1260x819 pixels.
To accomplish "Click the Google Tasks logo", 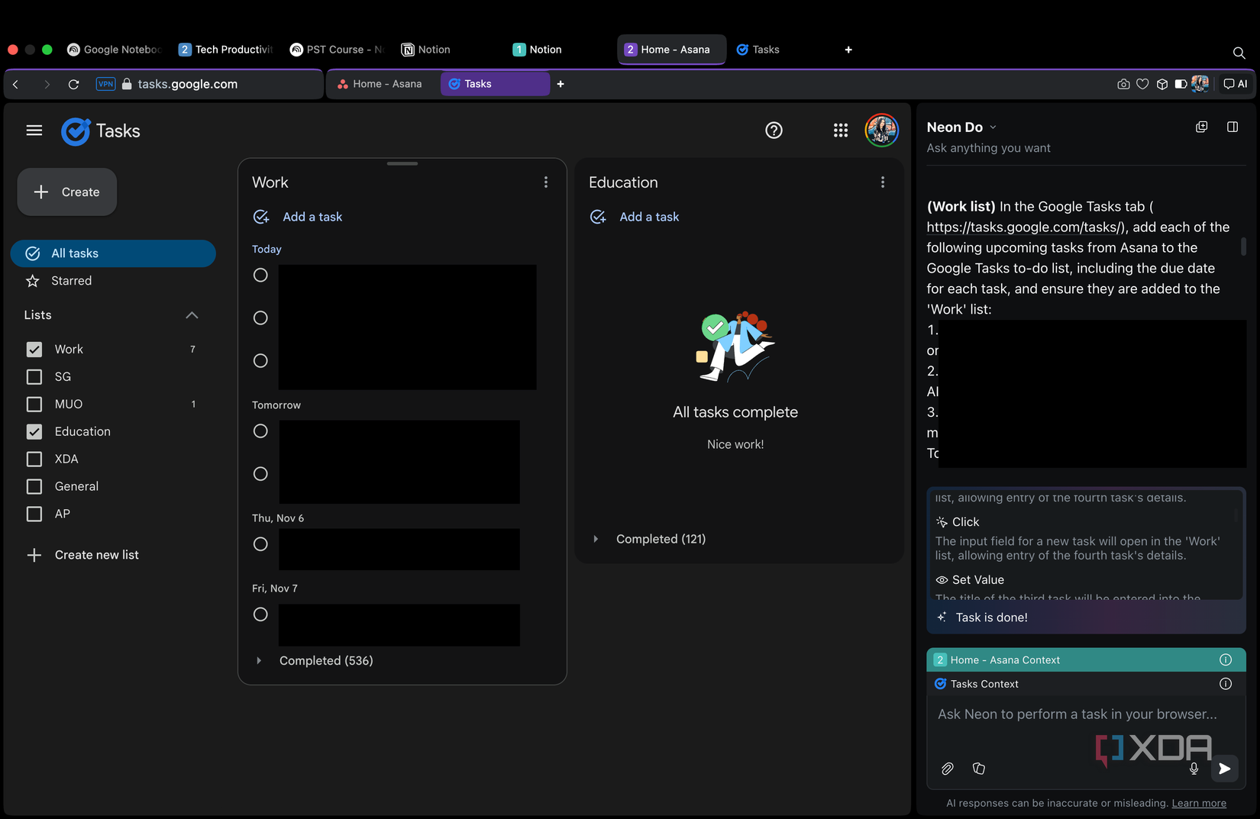I will tap(101, 131).
